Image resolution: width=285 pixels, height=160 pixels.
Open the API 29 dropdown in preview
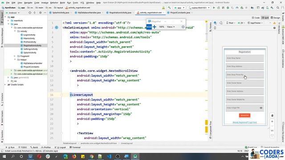coord(241,23)
